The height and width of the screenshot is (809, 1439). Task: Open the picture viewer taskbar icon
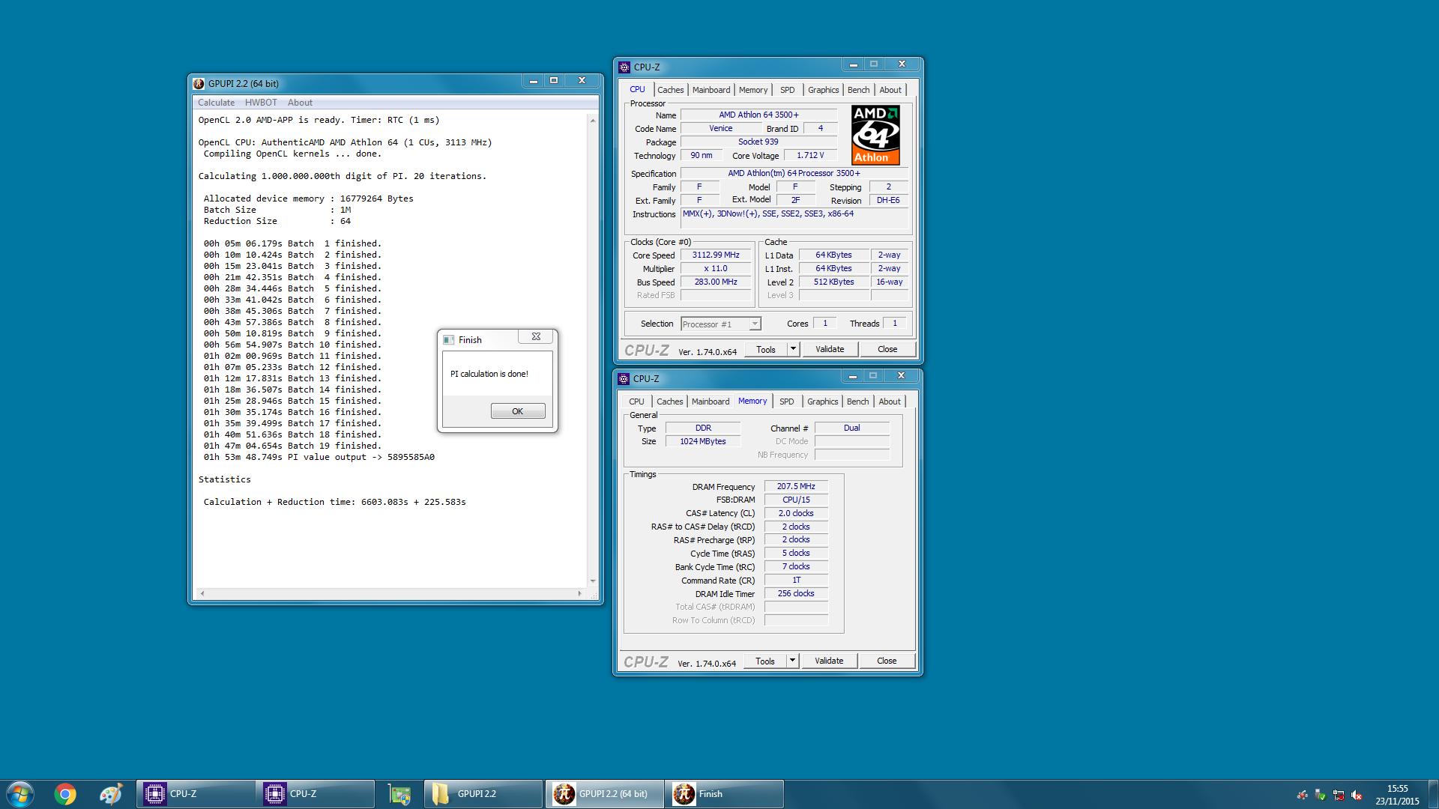pyautogui.click(x=399, y=794)
